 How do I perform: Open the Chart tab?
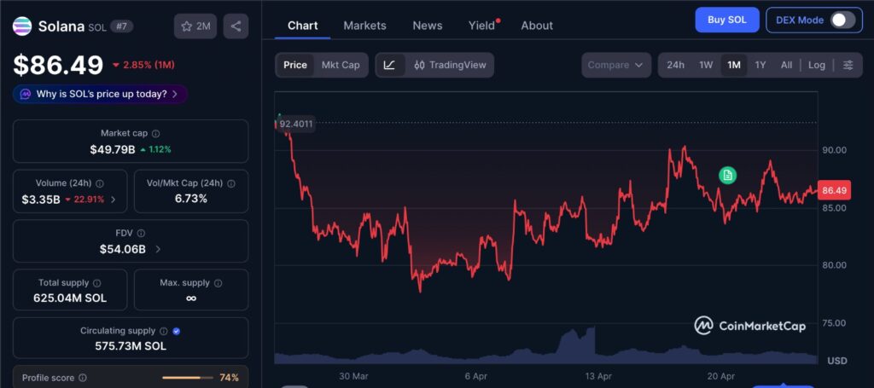[x=303, y=26]
